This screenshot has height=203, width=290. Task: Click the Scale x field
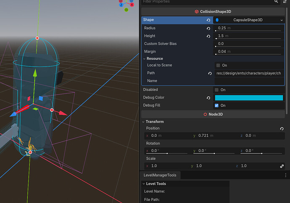166,166
